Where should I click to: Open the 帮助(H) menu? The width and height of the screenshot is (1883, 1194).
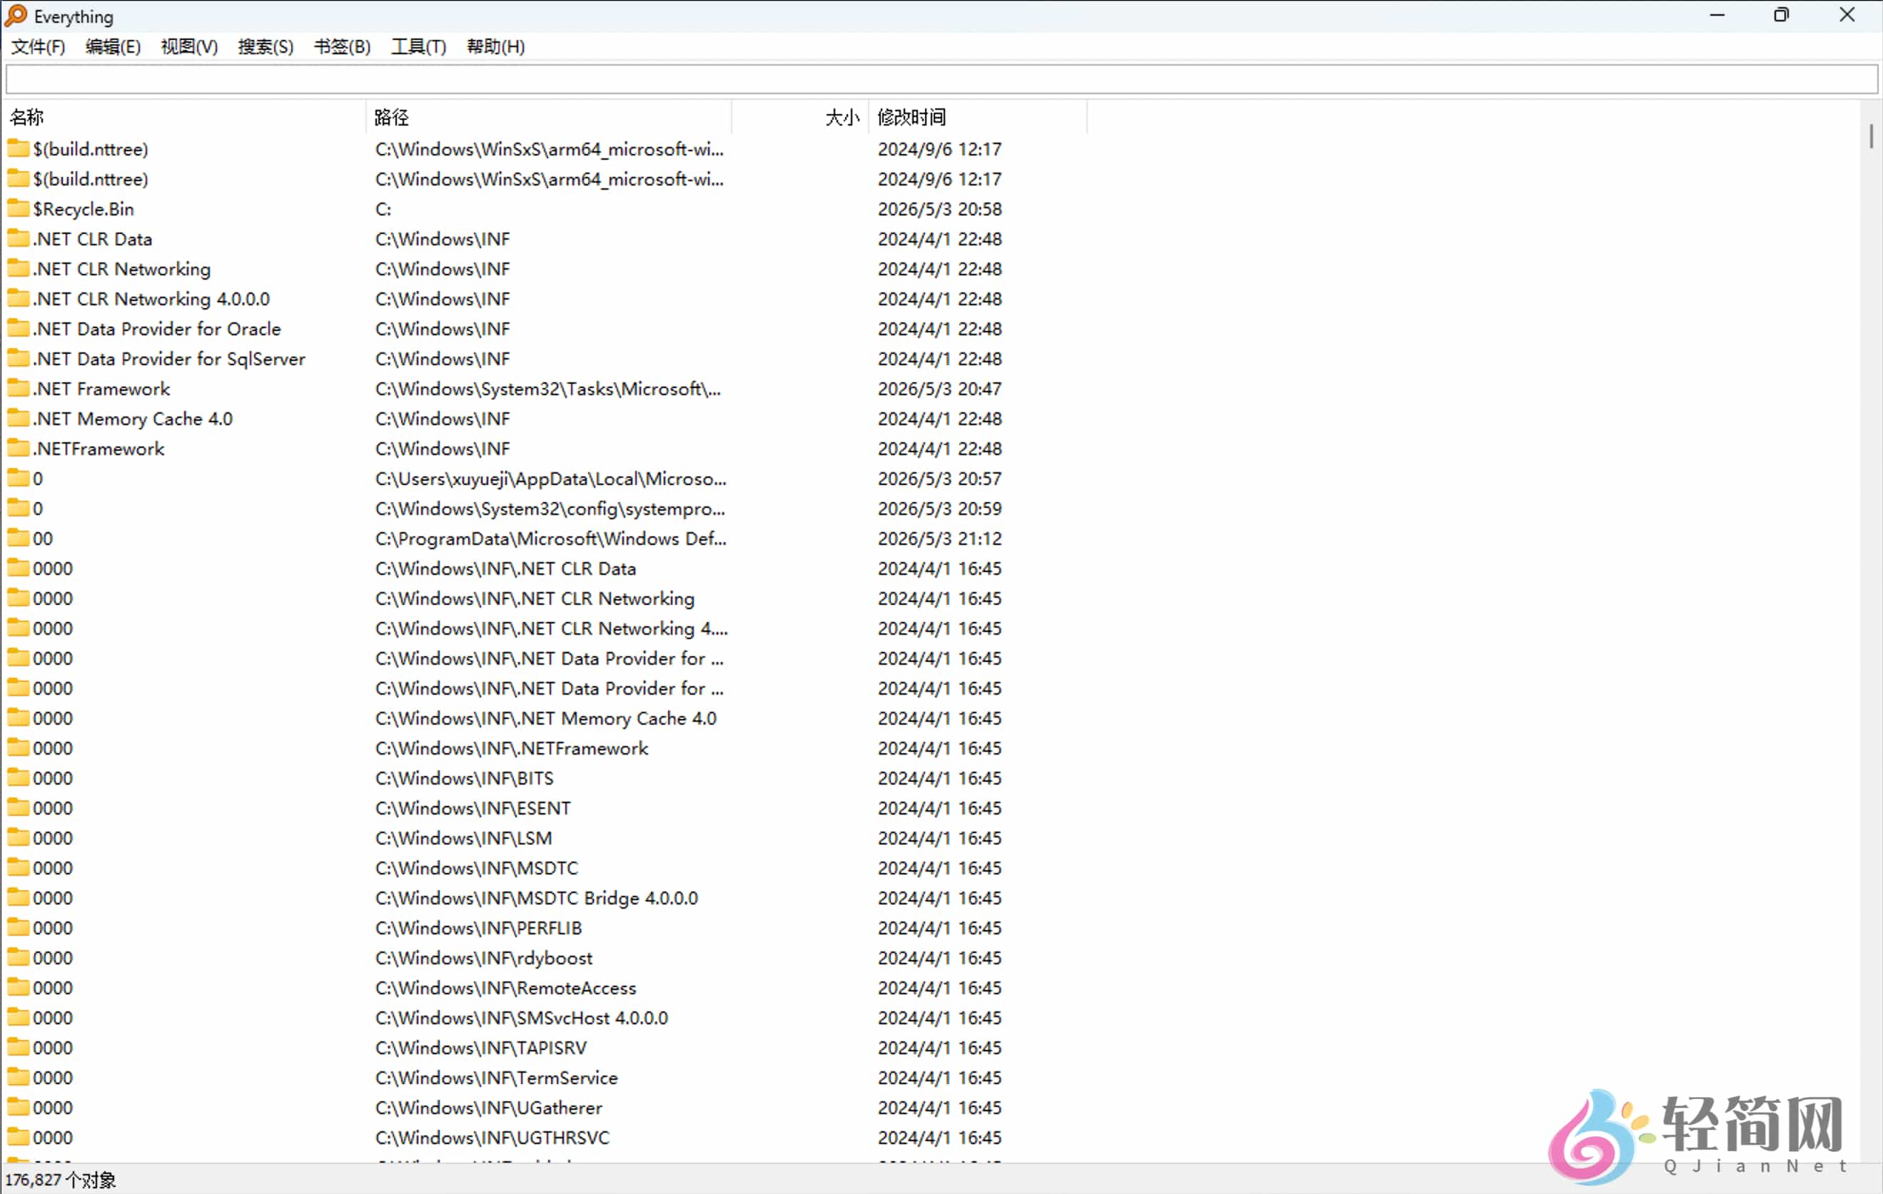click(x=496, y=47)
